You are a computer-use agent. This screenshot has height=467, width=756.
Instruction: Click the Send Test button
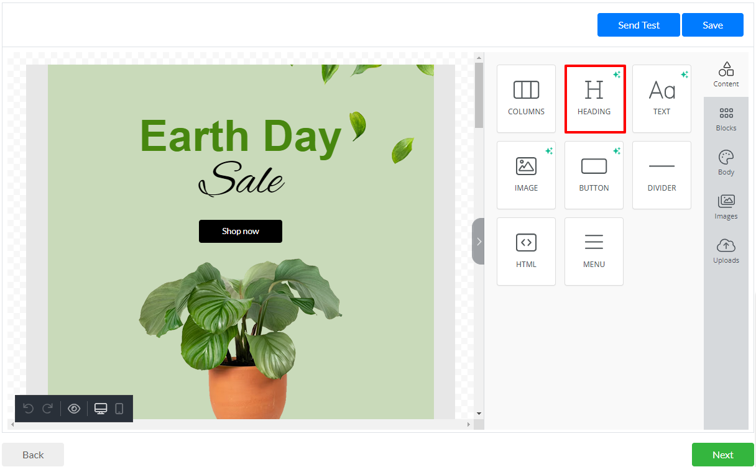(638, 25)
